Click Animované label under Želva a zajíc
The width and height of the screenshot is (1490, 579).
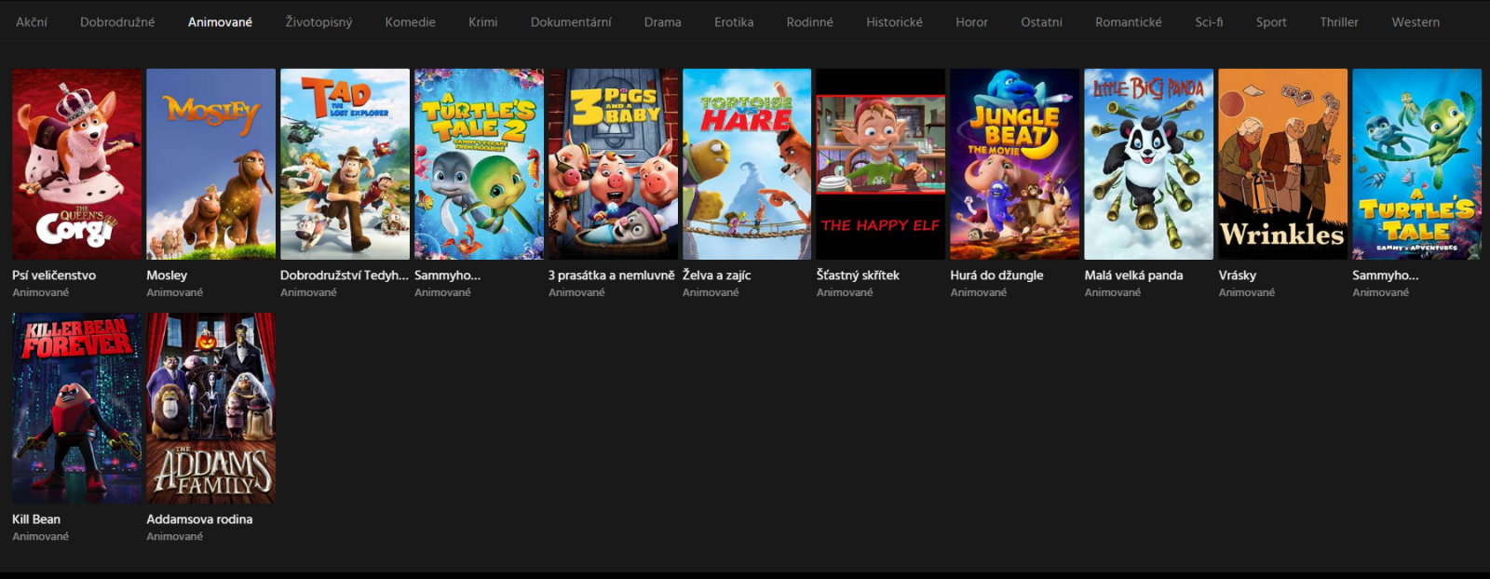(711, 292)
